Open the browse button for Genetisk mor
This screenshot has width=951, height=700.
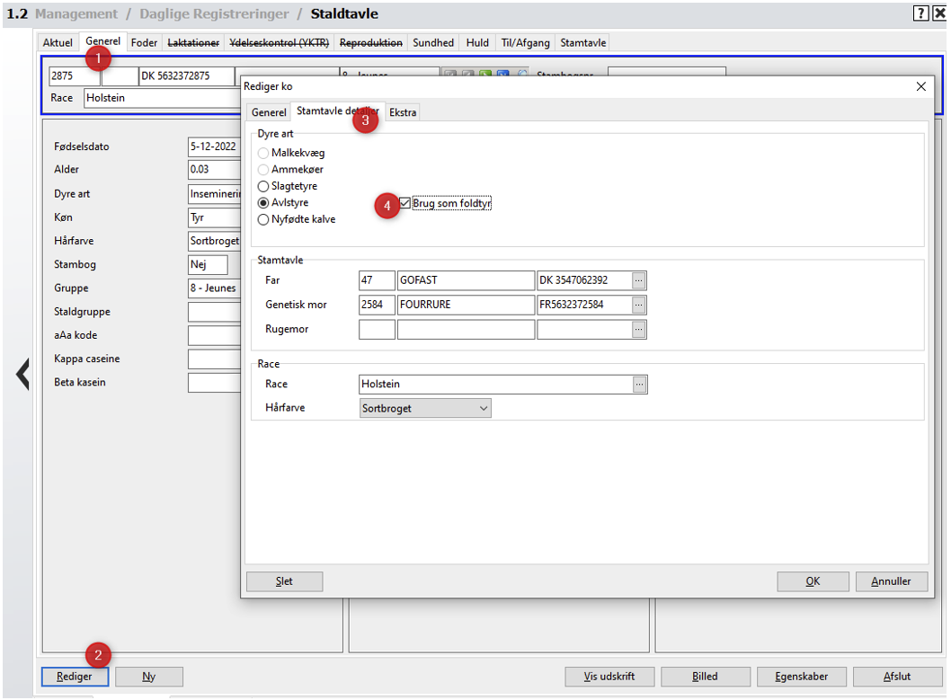point(638,305)
